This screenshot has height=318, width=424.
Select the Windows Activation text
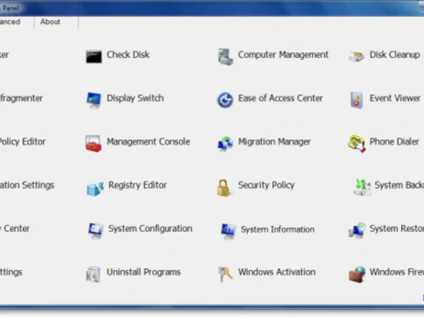(277, 272)
